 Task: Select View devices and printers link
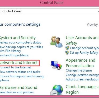point(17,92)
